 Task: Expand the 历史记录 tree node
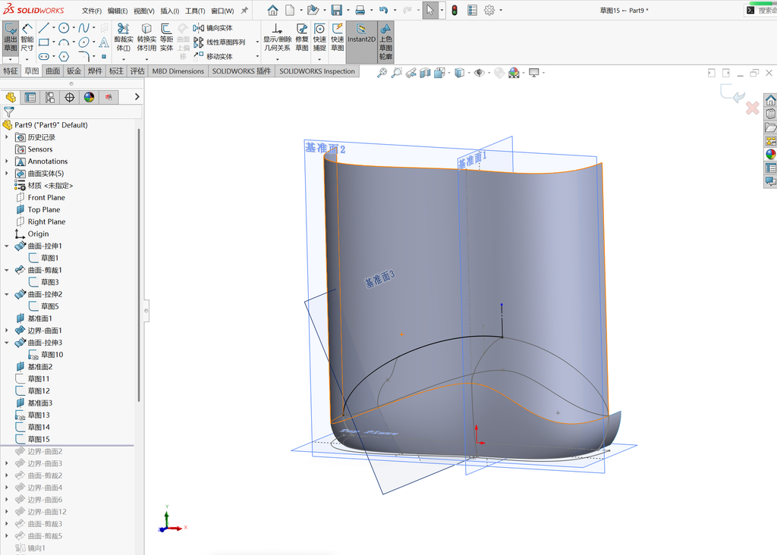[6, 137]
